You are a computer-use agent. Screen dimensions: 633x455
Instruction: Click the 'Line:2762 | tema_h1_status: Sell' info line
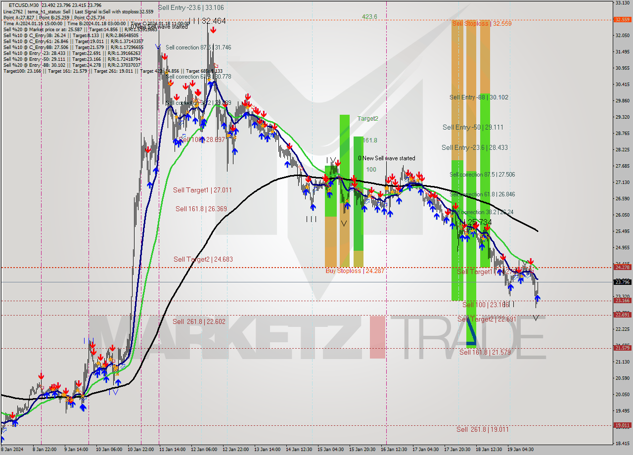[x=78, y=11]
